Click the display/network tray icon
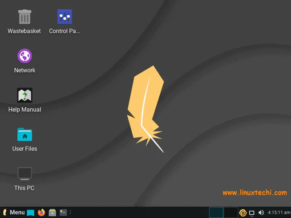This screenshot has height=218, width=291. (x=252, y=213)
